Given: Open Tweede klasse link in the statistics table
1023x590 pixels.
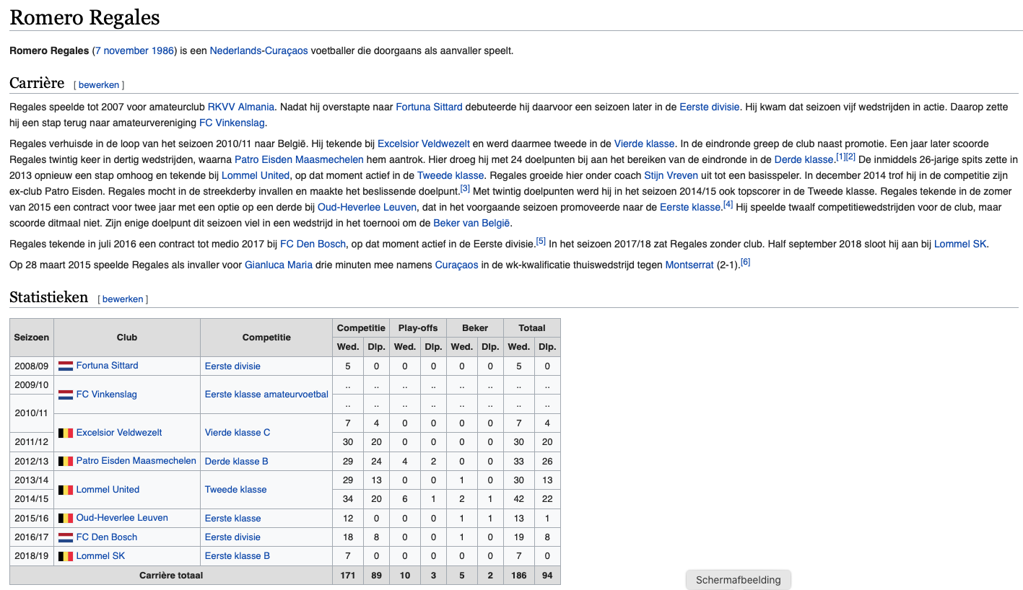Looking at the screenshot, I should tap(236, 490).
